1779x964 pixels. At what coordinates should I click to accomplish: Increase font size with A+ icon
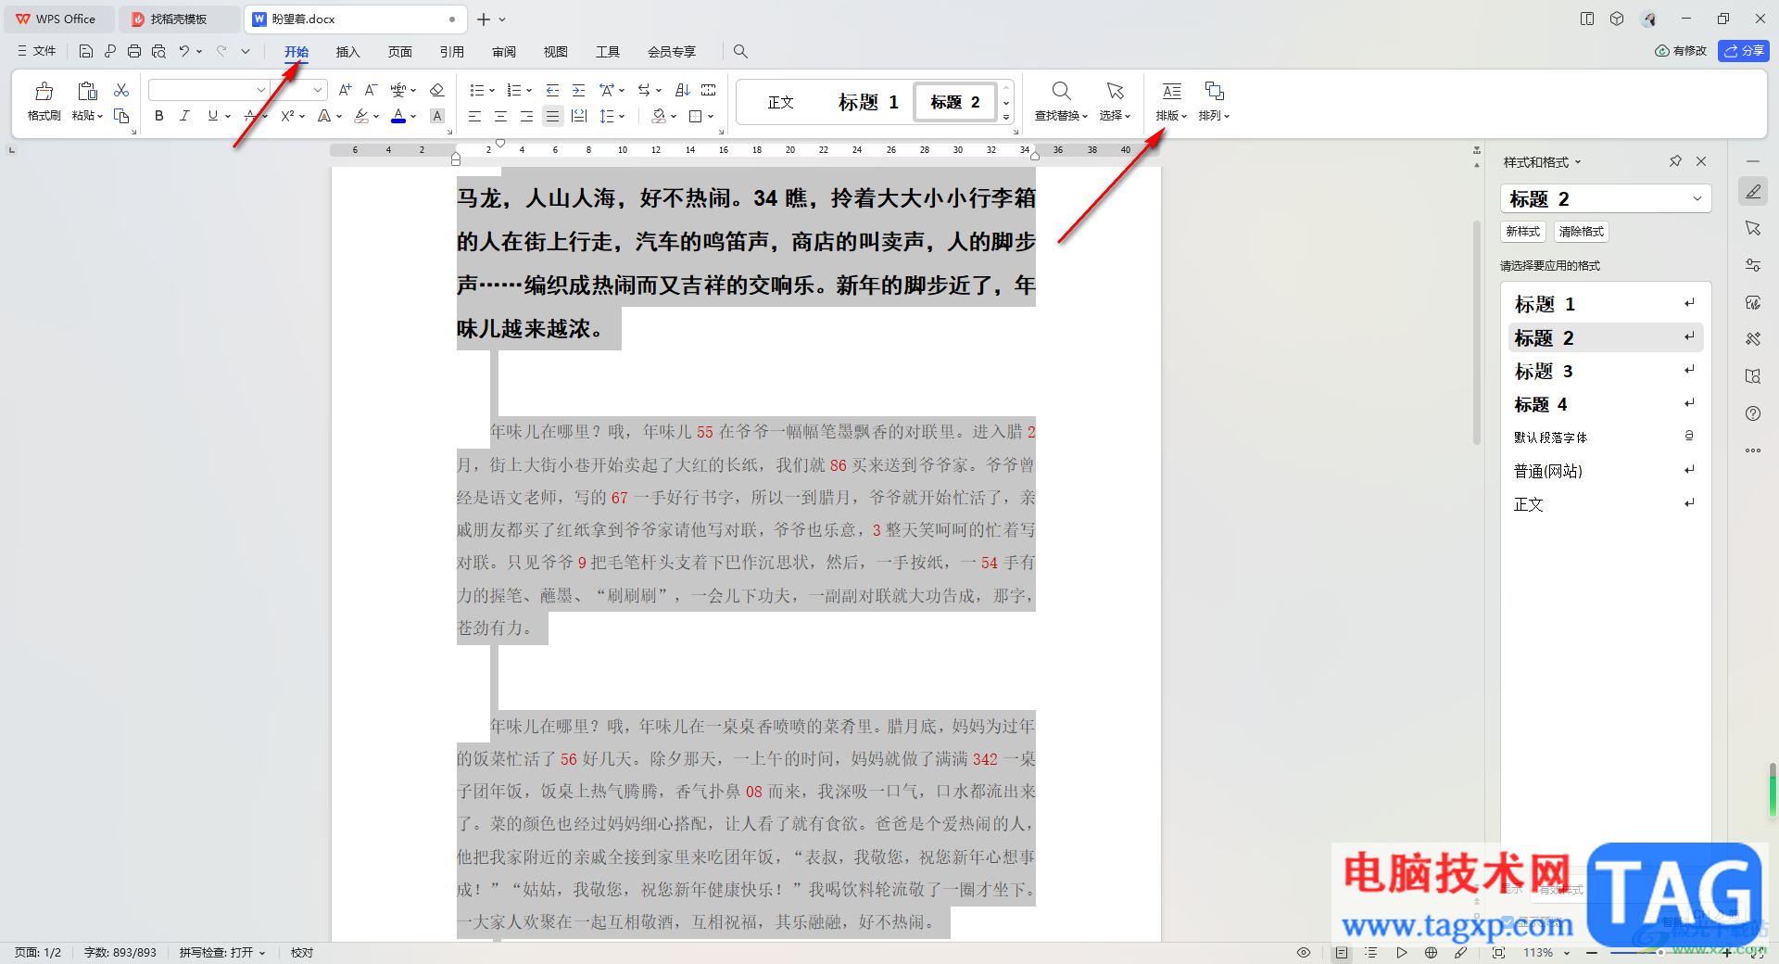point(345,90)
